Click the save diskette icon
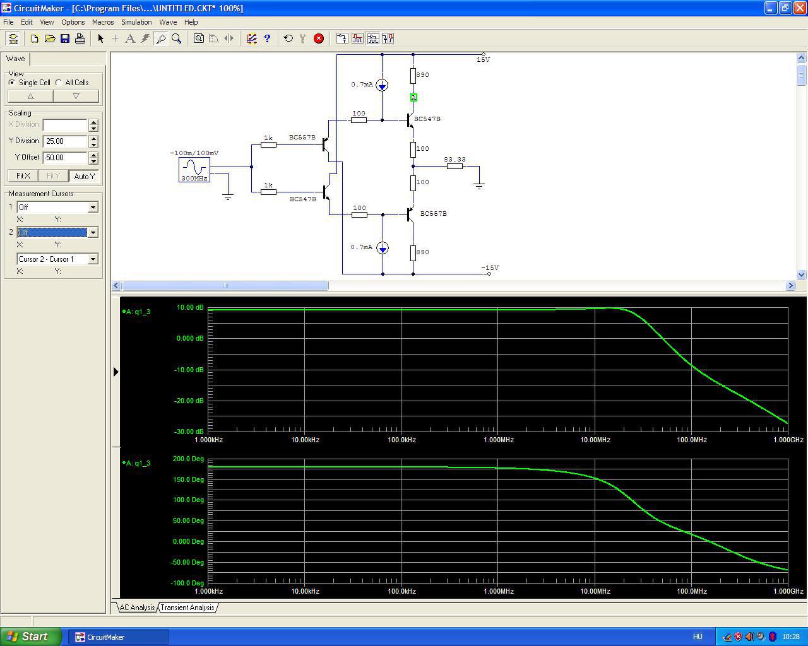The image size is (808, 646). [65, 38]
